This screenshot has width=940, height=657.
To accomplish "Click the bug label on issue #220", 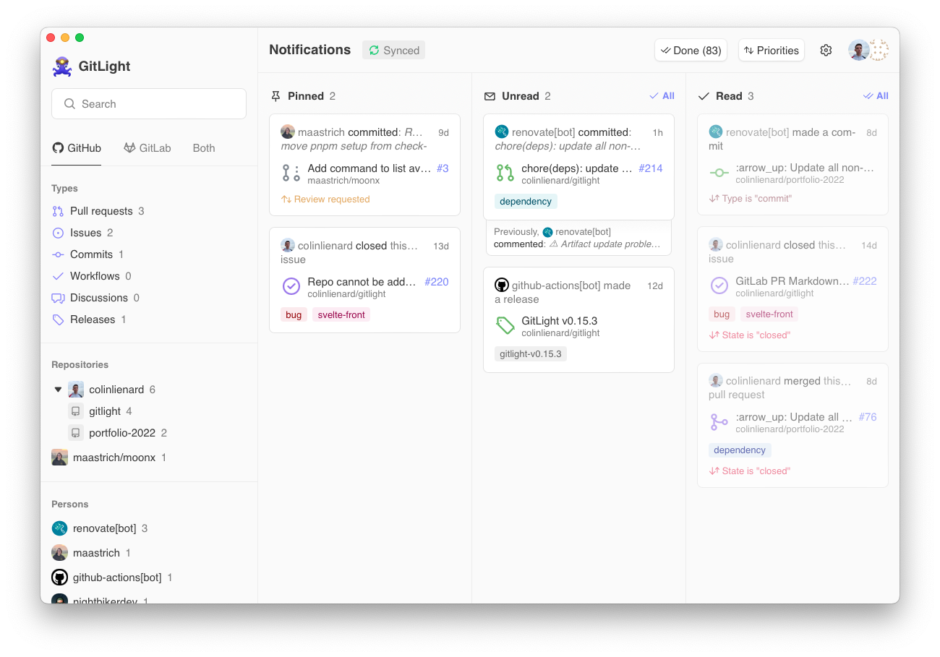I will click(x=294, y=315).
